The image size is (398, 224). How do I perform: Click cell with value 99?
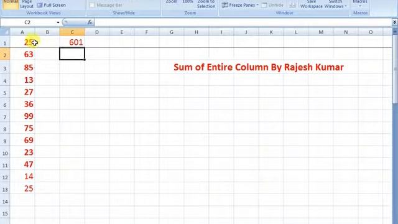click(22, 116)
